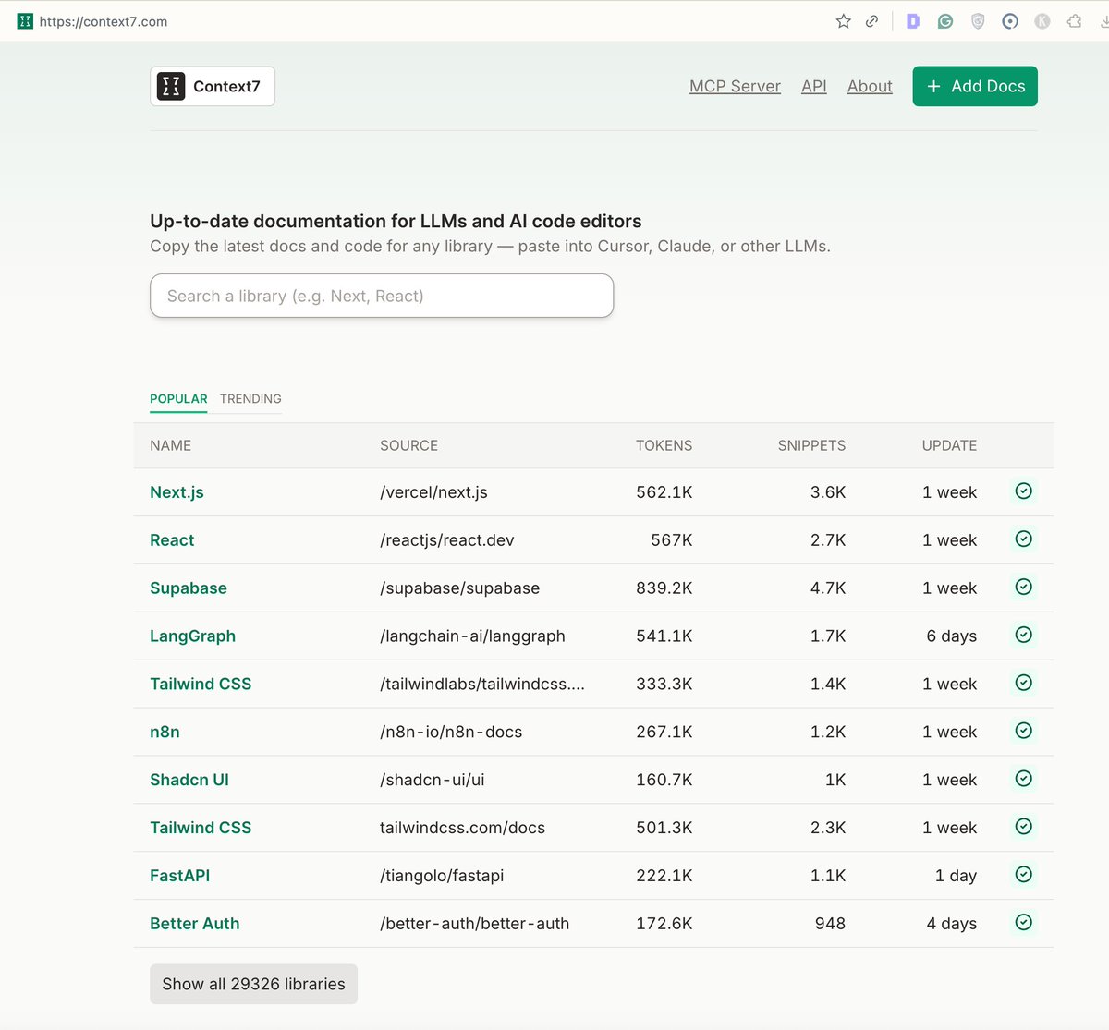Image resolution: width=1109 pixels, height=1030 pixels.
Task: Open the React library link
Action: [x=172, y=540]
